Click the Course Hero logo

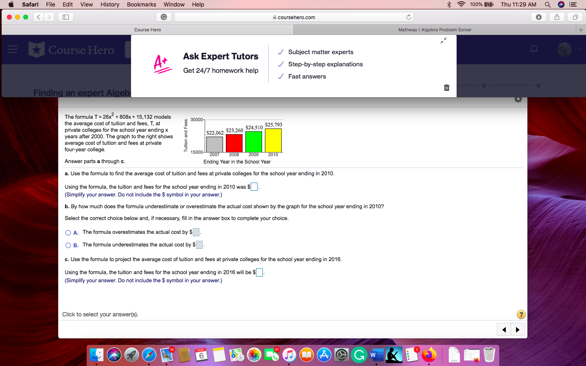71,50
